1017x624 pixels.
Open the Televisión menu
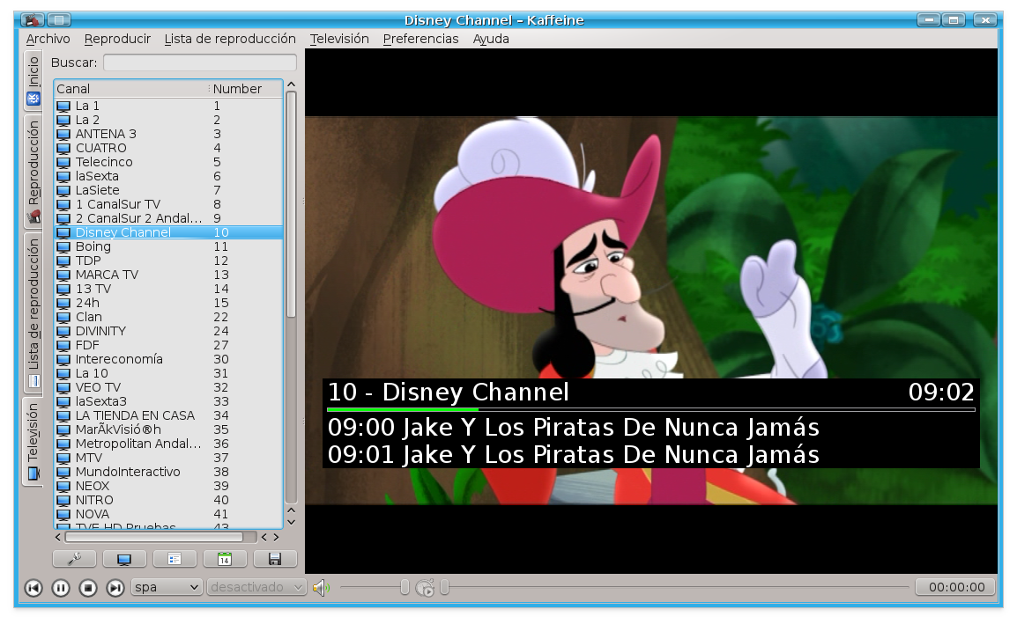coord(339,39)
